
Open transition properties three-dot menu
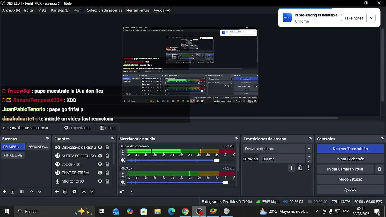pyautogui.click(x=308, y=168)
